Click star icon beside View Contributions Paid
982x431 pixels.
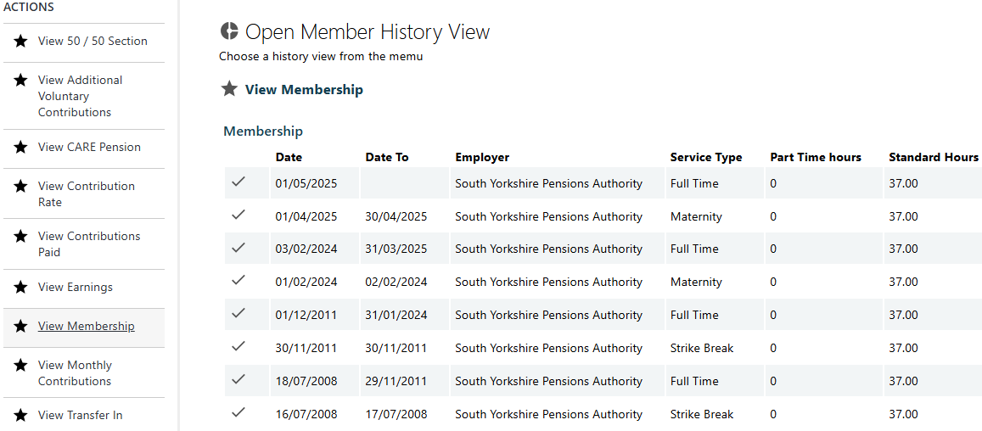click(20, 236)
